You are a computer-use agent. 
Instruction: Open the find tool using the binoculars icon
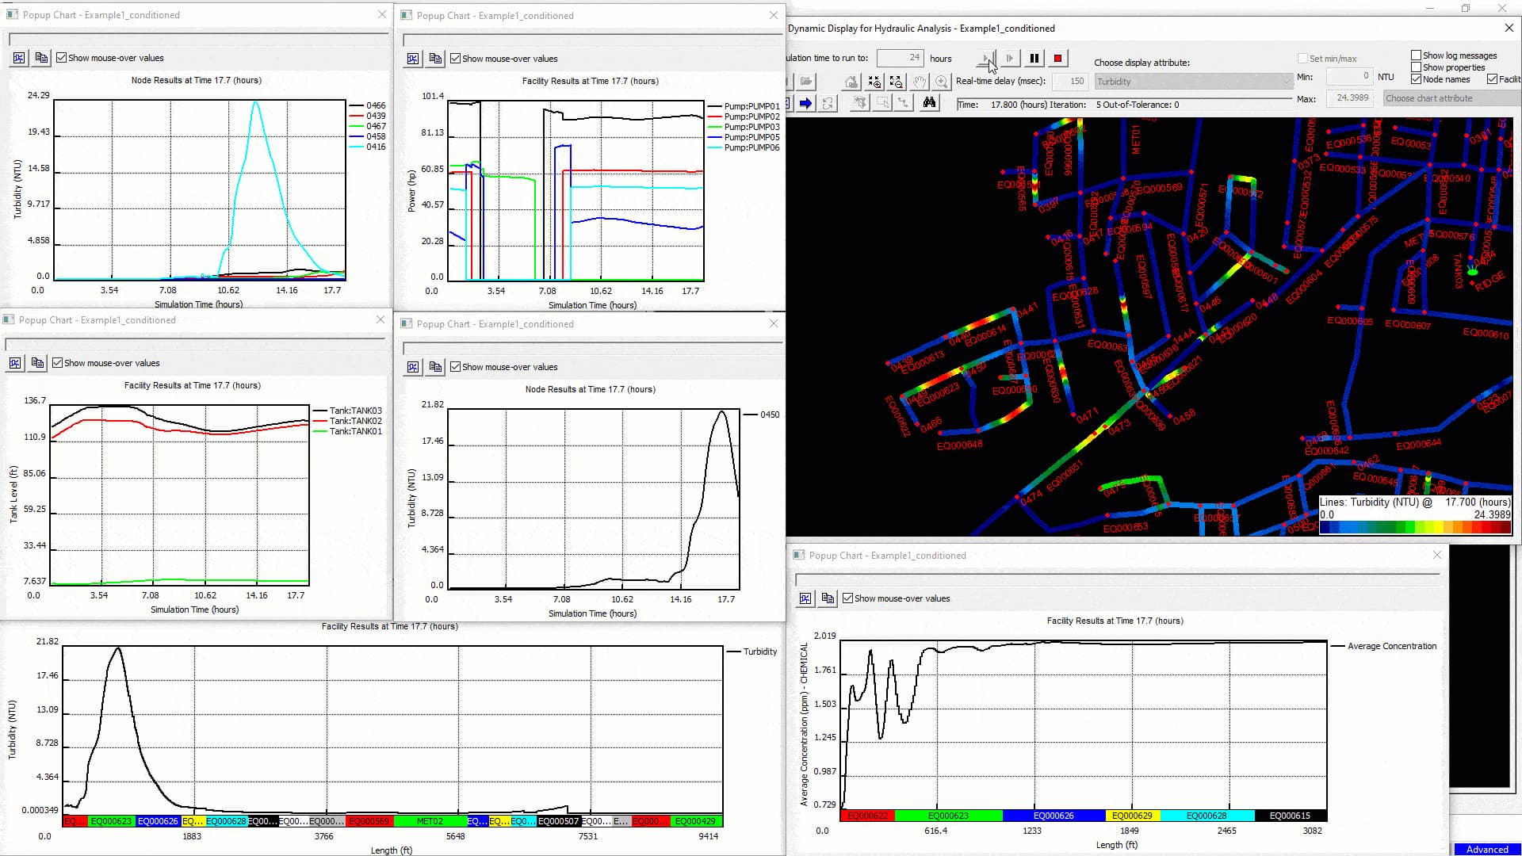[x=929, y=103]
